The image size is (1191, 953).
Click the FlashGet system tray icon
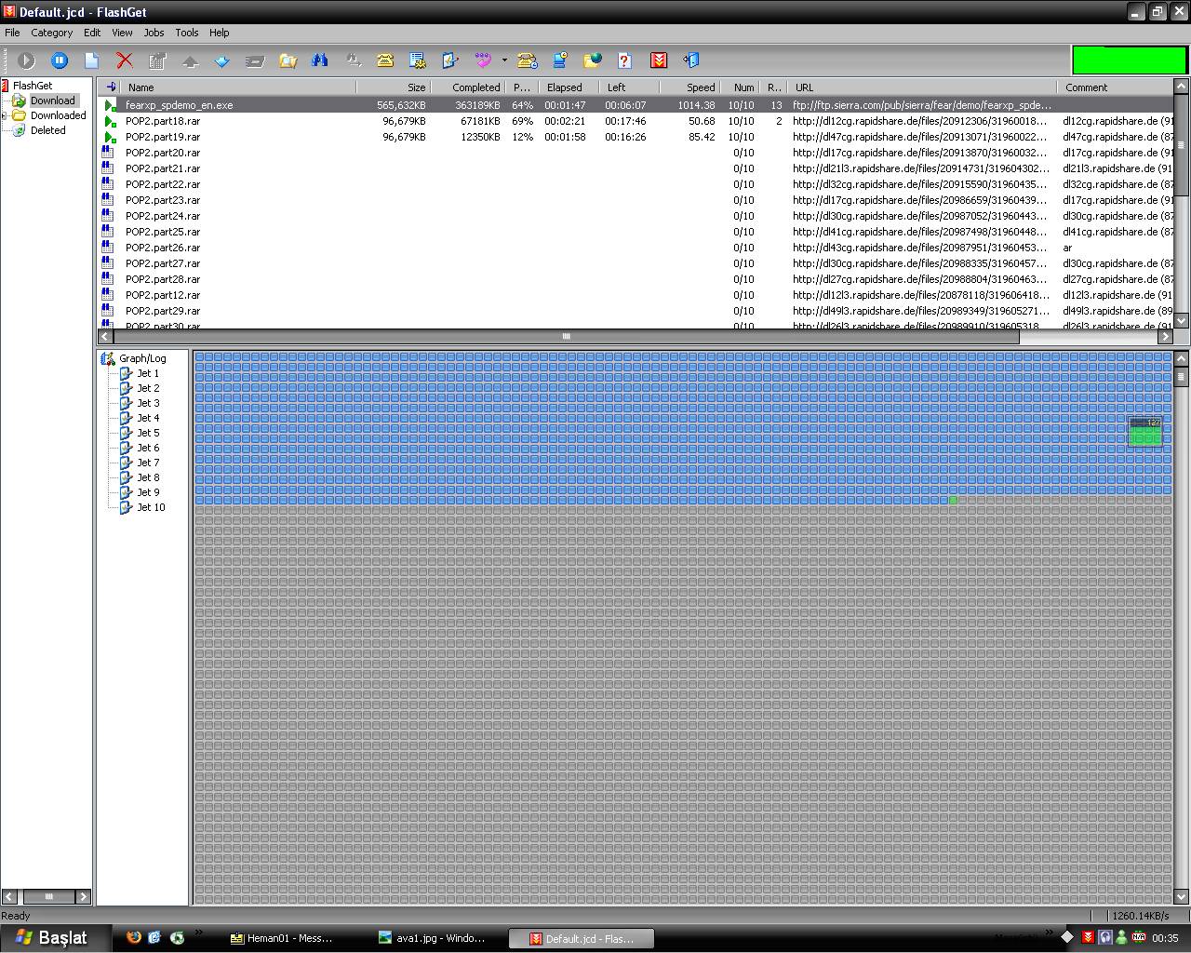tap(1088, 937)
